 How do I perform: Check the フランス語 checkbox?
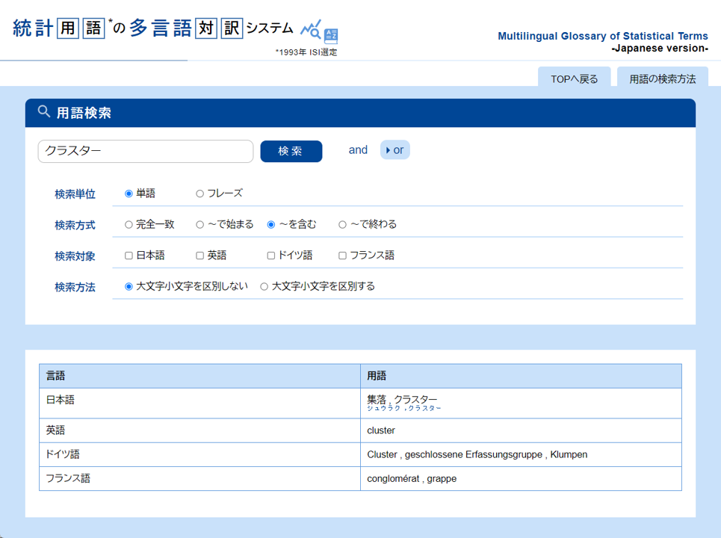[x=342, y=256]
